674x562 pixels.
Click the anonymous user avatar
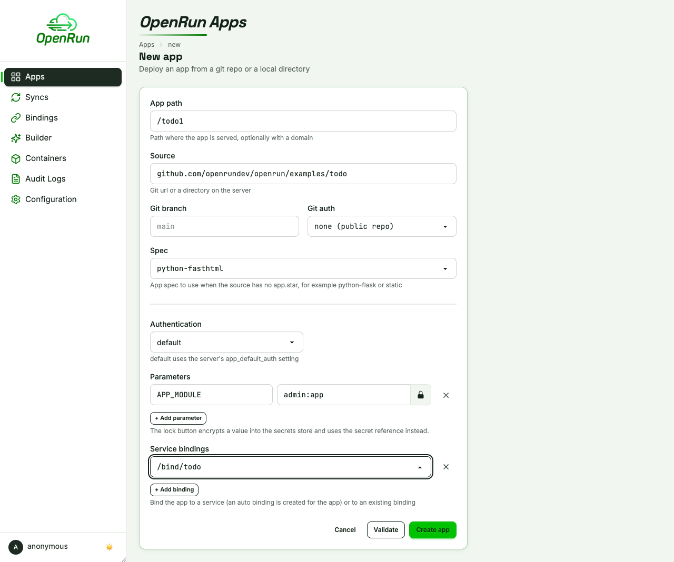coord(16,547)
